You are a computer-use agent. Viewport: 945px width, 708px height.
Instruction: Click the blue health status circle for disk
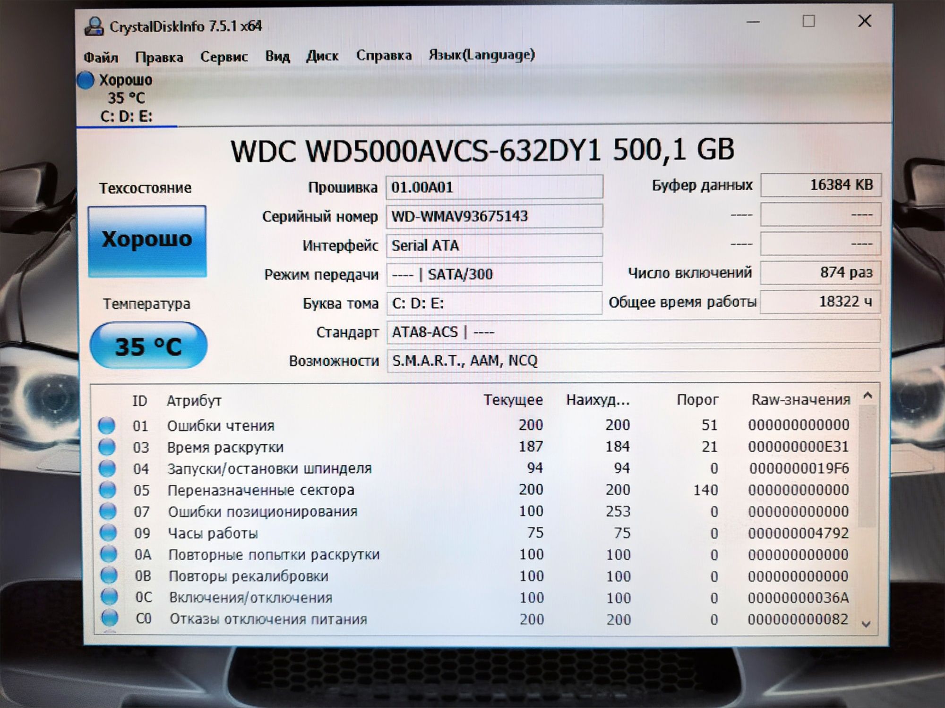[x=86, y=80]
